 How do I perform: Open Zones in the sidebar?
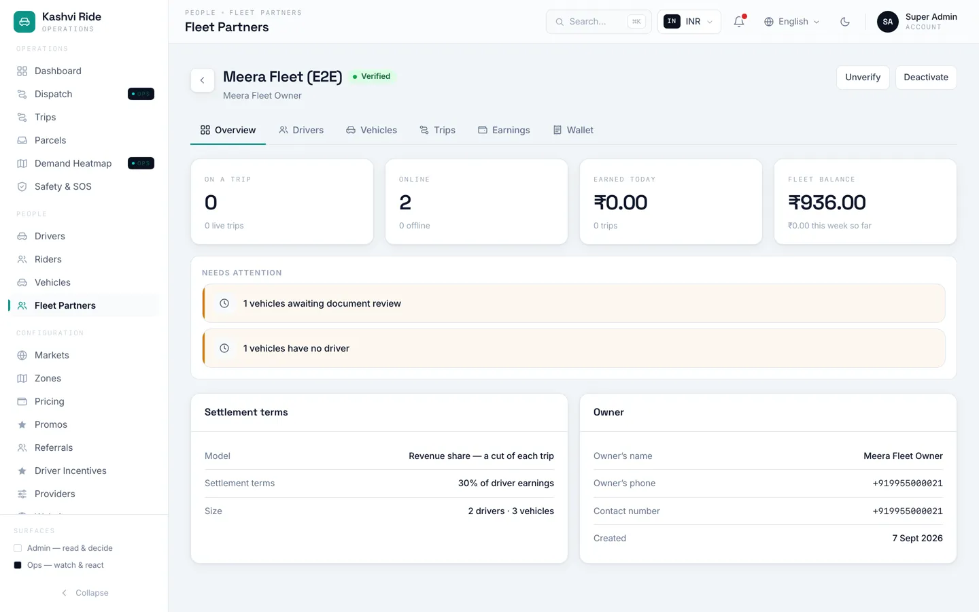click(x=84, y=378)
